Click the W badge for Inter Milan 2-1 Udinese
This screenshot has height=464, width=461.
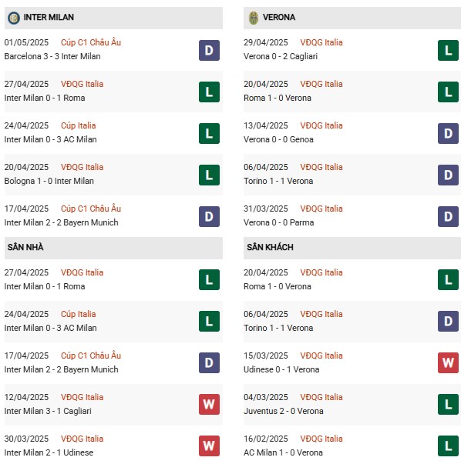pos(209,446)
